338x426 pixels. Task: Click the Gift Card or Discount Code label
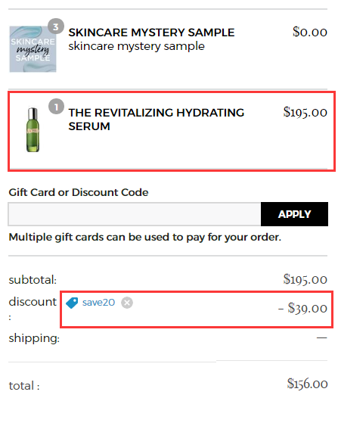pyautogui.click(x=79, y=192)
